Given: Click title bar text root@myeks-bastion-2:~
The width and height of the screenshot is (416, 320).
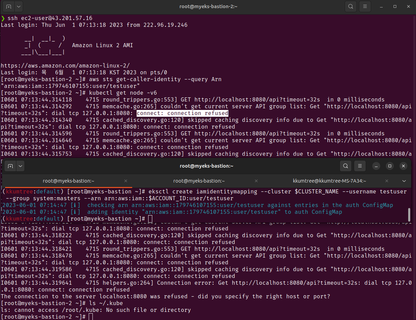Looking at the screenshot, I should [x=208, y=6].
